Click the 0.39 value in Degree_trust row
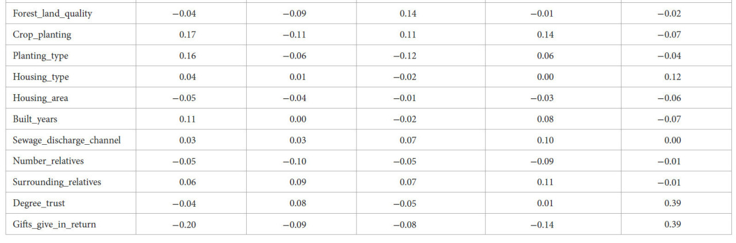This screenshot has height=243, width=736. tap(673, 203)
